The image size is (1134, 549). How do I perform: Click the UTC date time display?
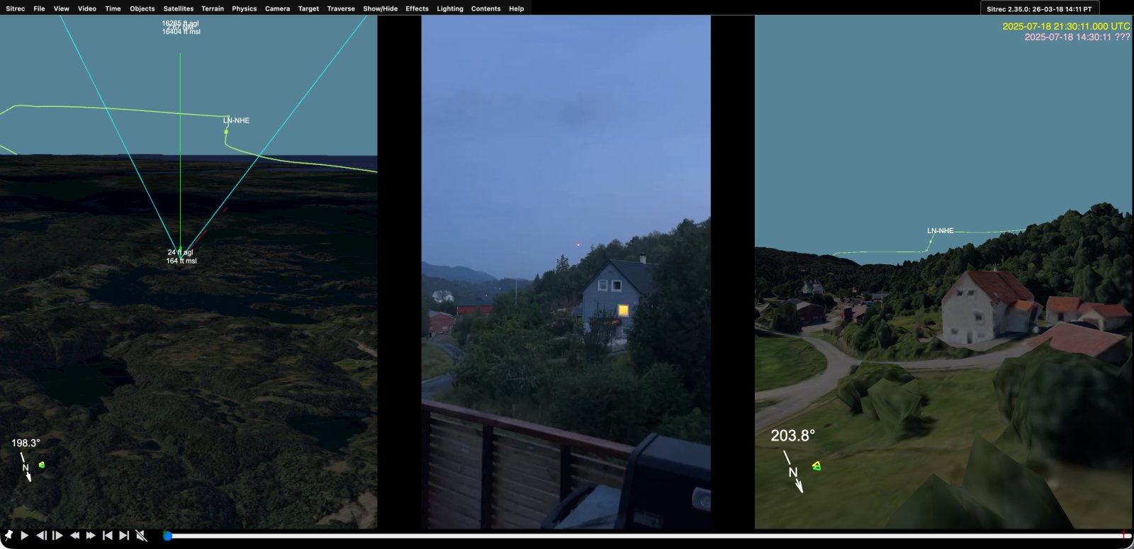point(1066,26)
